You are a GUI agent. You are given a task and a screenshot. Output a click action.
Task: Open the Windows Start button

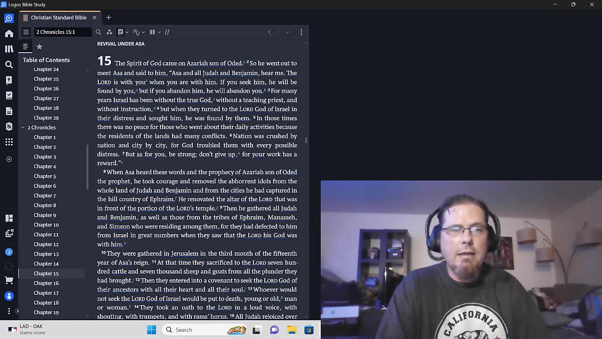[x=151, y=330]
